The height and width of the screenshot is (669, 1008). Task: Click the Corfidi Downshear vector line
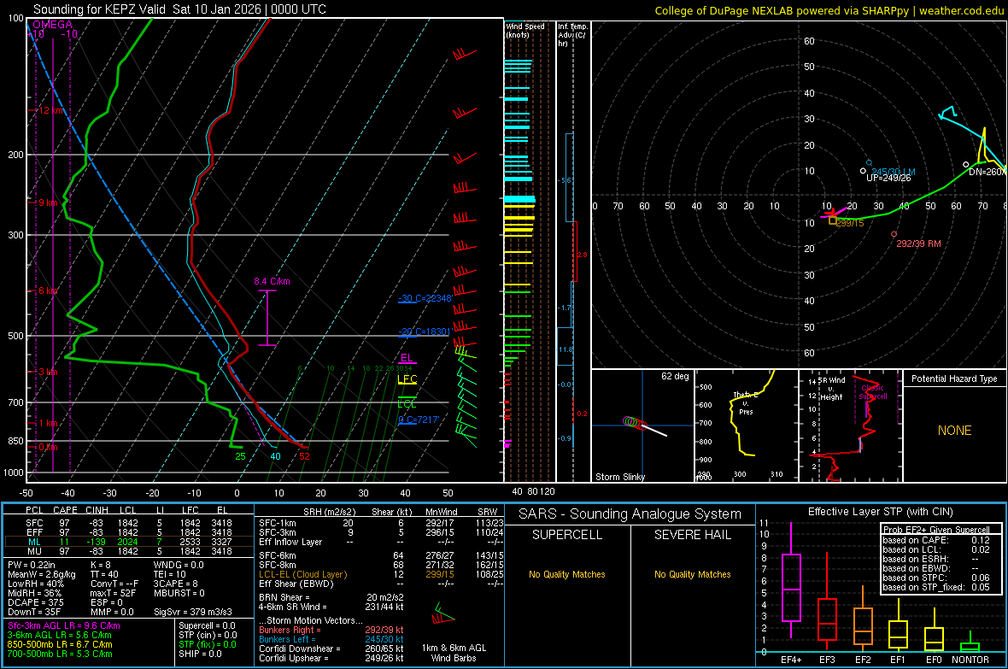pyautogui.click(x=331, y=648)
